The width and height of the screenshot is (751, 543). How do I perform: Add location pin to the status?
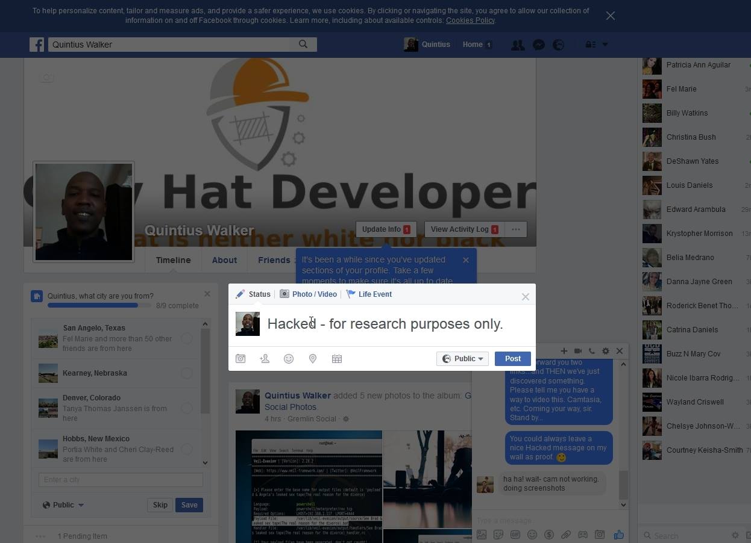tap(313, 359)
